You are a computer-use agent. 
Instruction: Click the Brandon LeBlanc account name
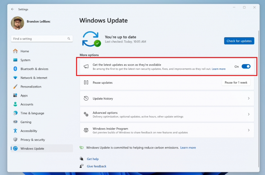(38, 22)
